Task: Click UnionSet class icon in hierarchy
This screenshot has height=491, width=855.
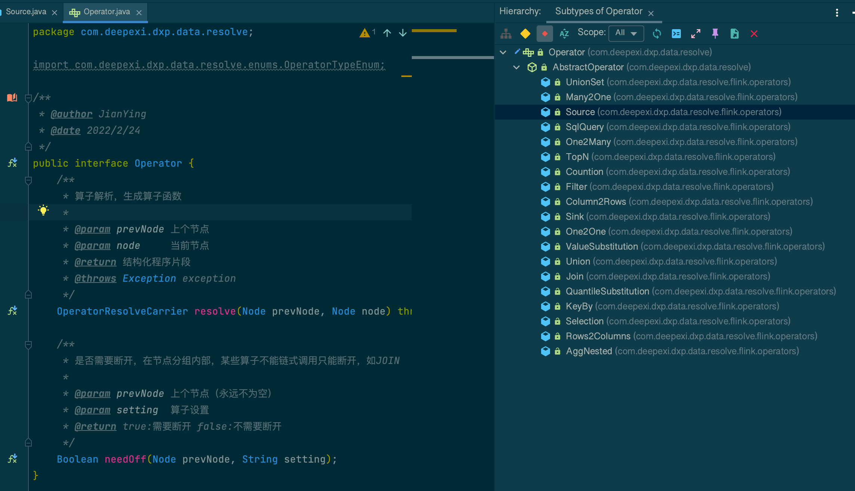Action: [545, 82]
